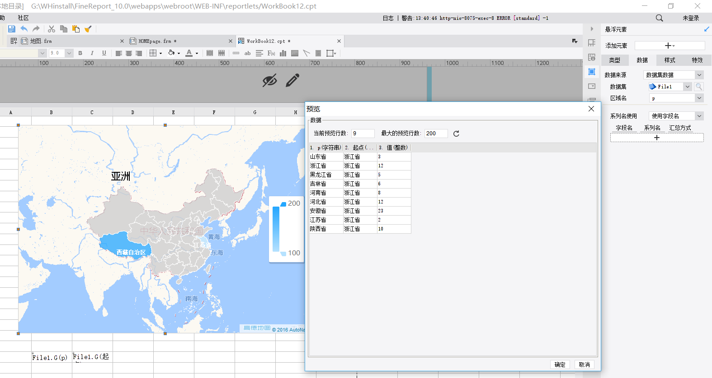Hide the map element with eye icon

coord(270,81)
